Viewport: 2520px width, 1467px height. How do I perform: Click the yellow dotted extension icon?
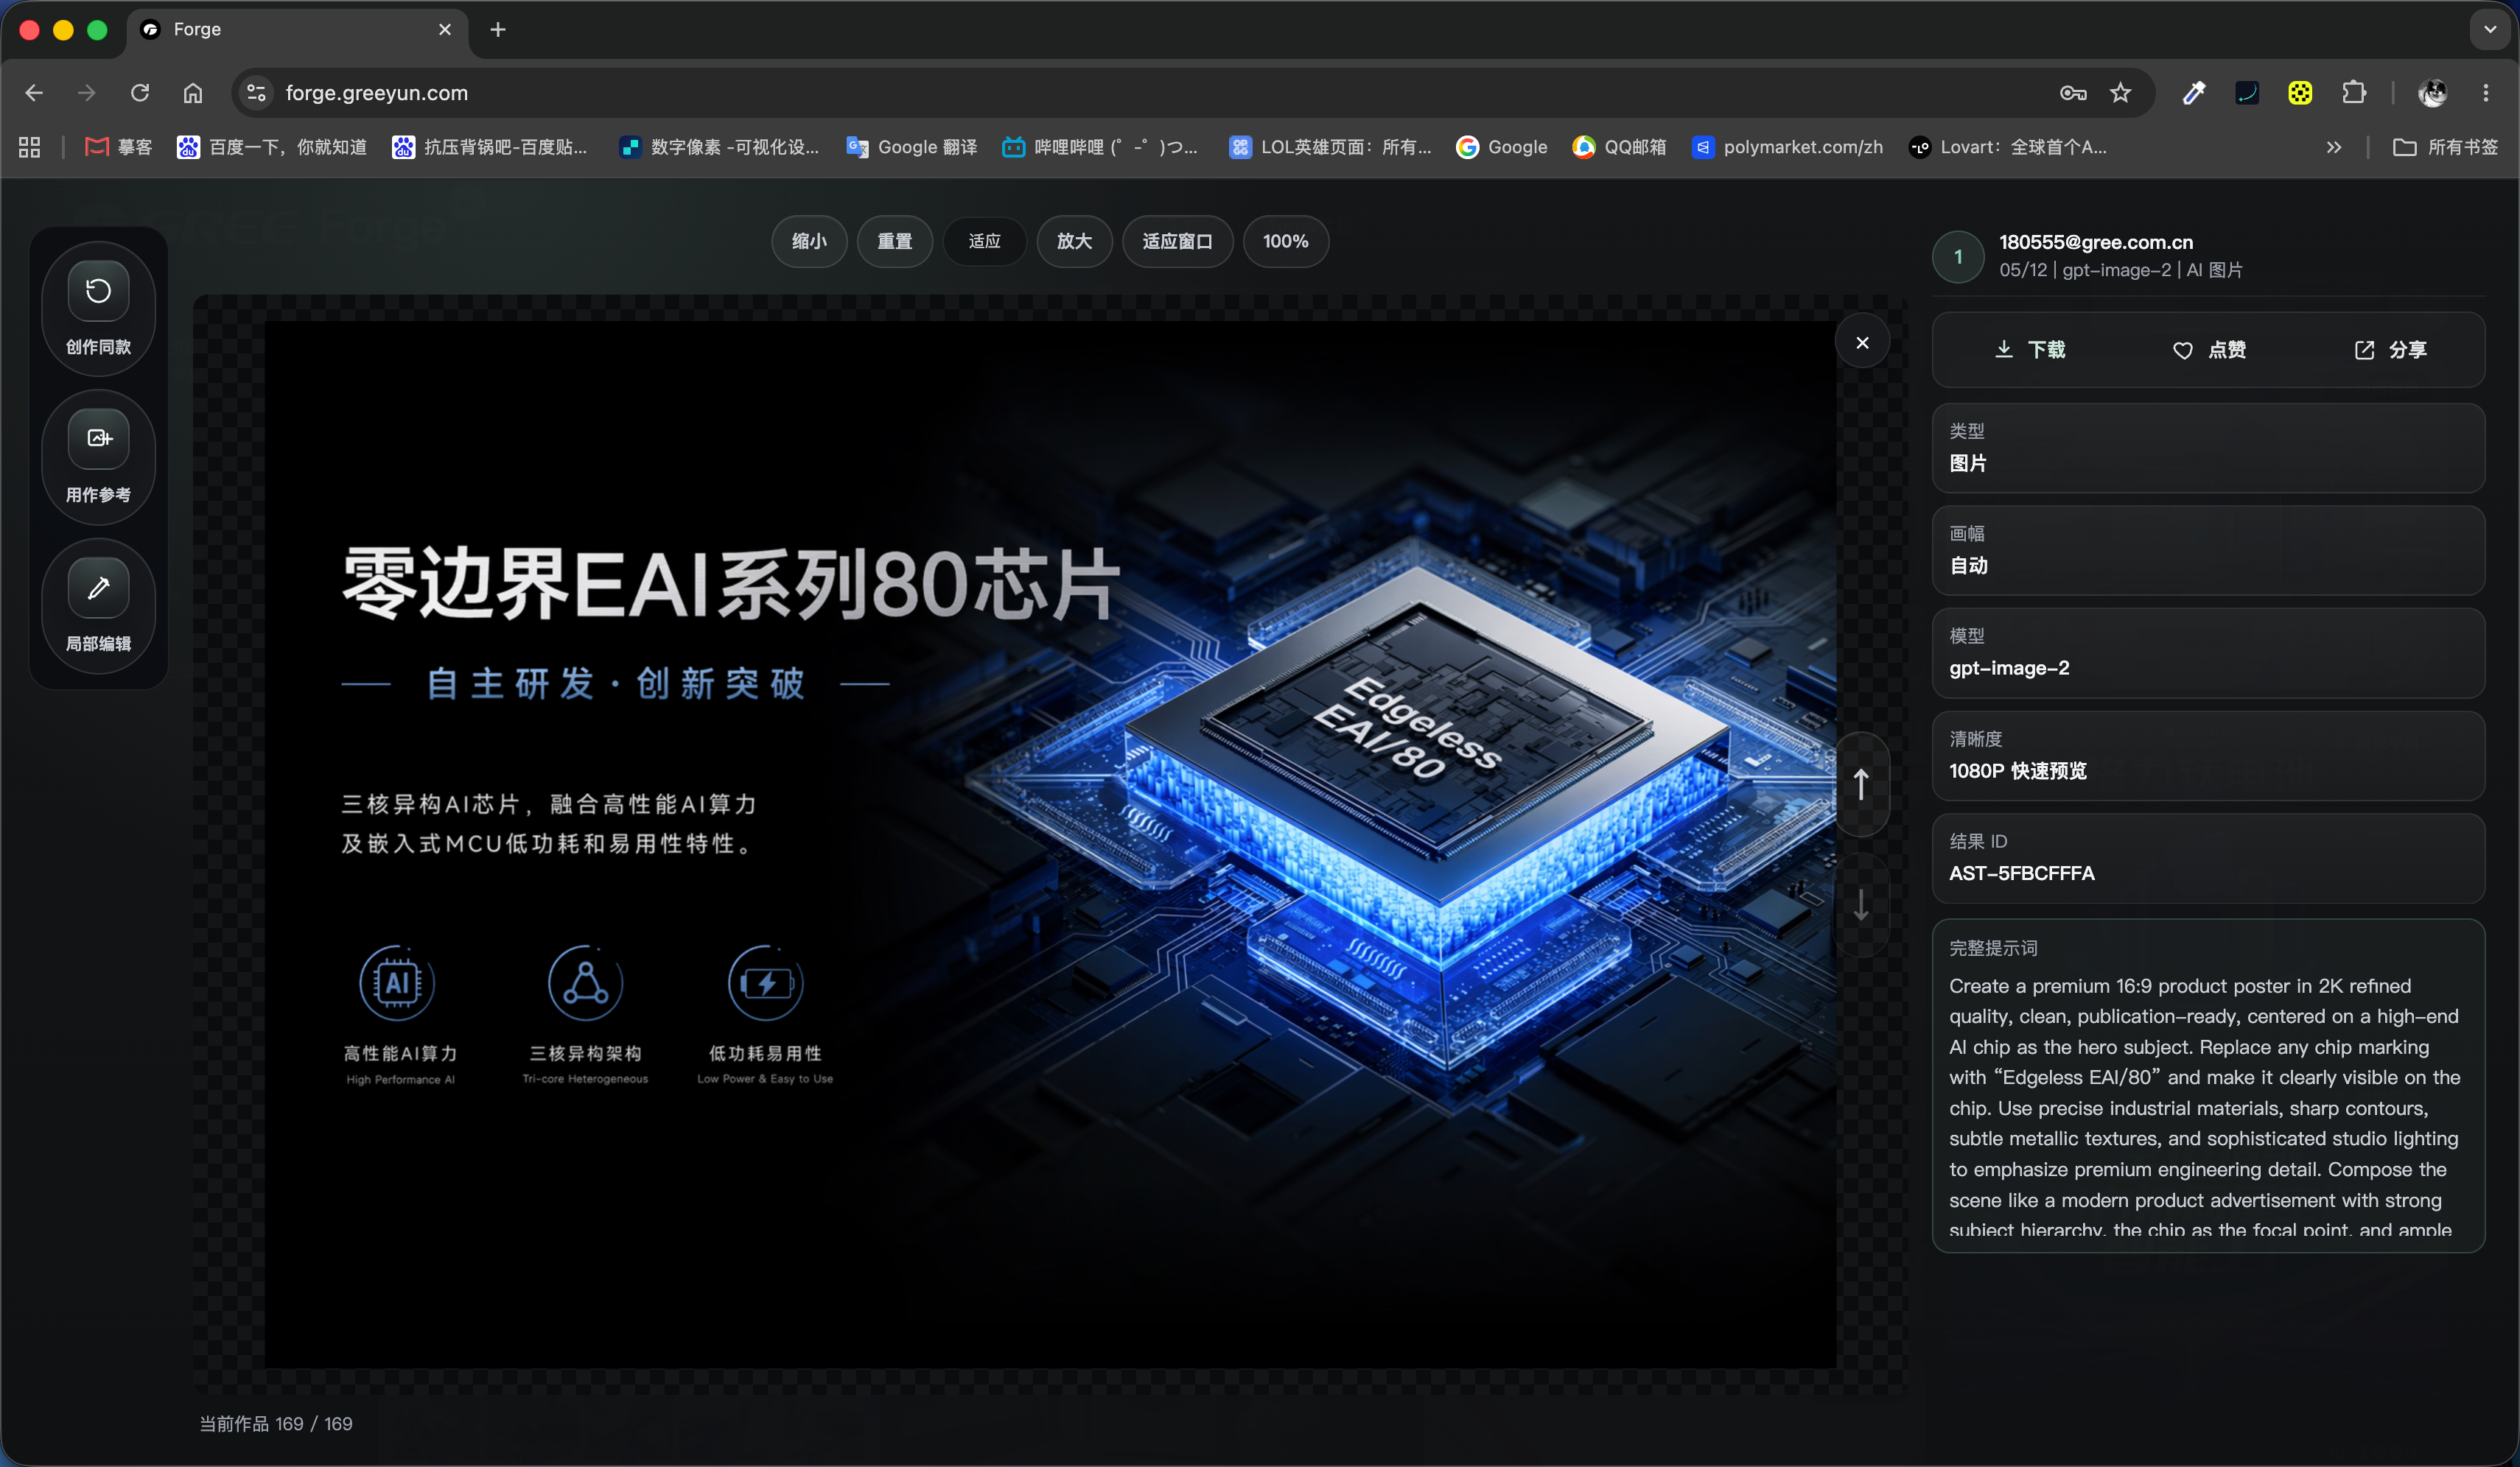click(2300, 93)
